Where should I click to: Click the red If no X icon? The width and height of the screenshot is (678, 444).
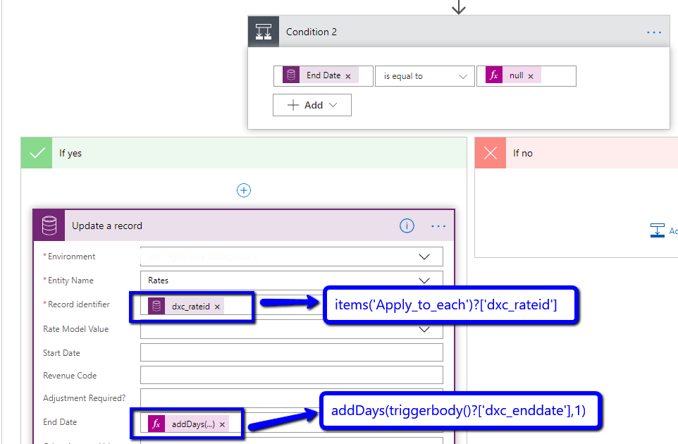(x=491, y=153)
